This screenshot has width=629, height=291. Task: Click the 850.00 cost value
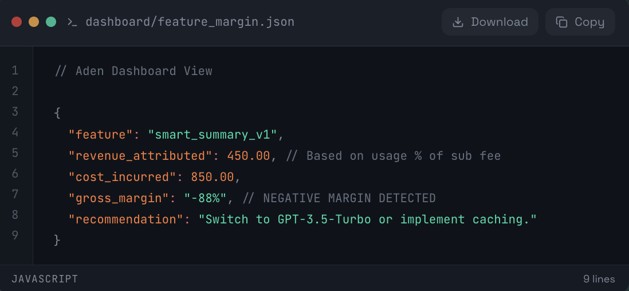click(x=213, y=177)
